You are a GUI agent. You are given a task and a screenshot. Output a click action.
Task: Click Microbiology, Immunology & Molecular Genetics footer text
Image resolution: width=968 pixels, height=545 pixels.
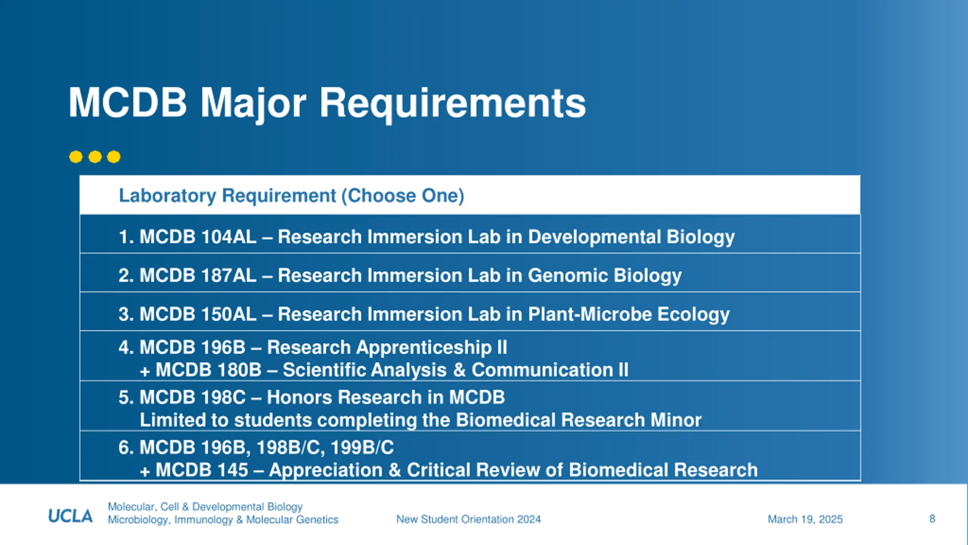click(x=223, y=520)
